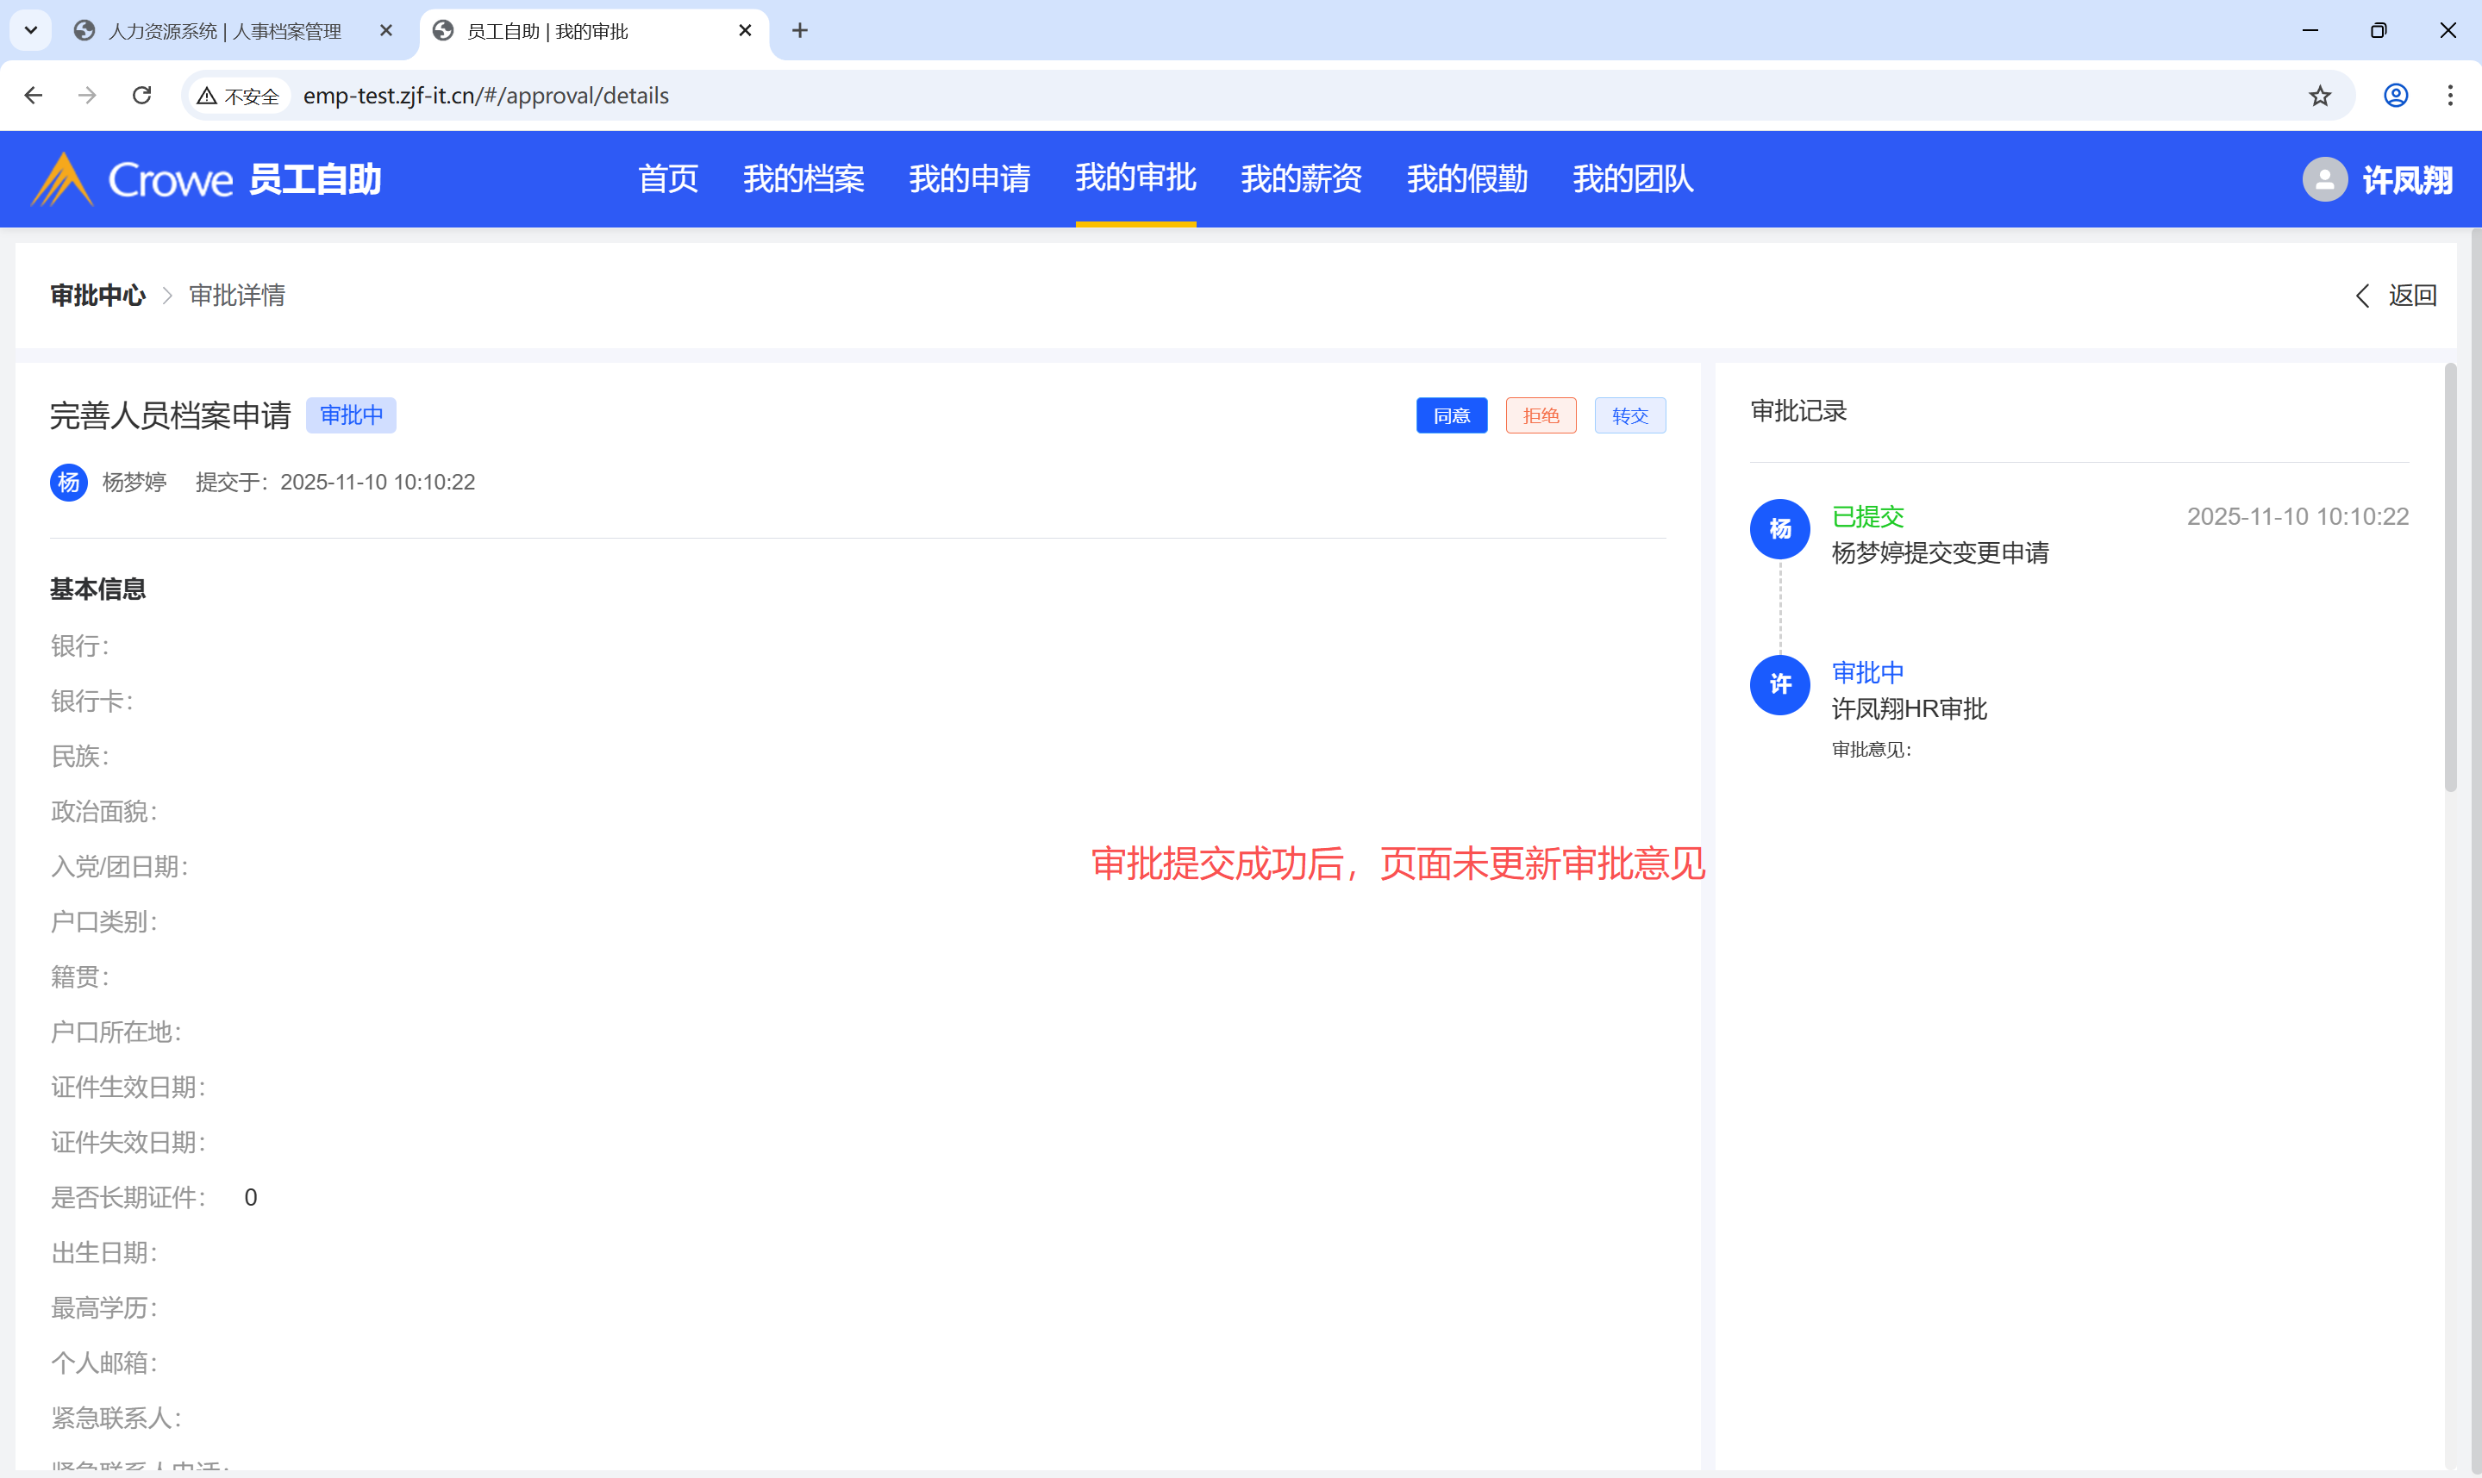2482x1478 pixels.
Task: Transfer approval via 转交 button
Action: pyautogui.click(x=1629, y=416)
